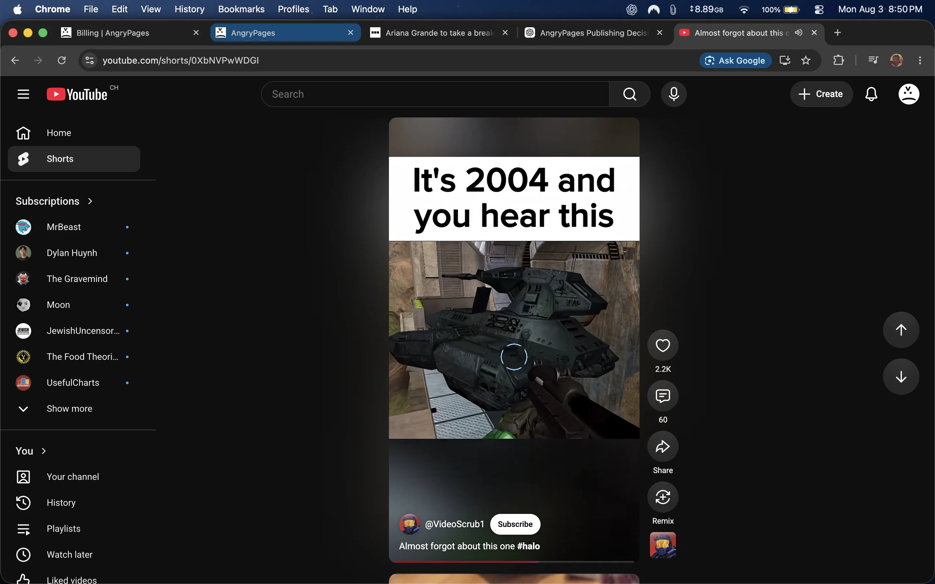Image resolution: width=935 pixels, height=584 pixels.
Task: Open Playlists in the sidebar
Action: 74,529
